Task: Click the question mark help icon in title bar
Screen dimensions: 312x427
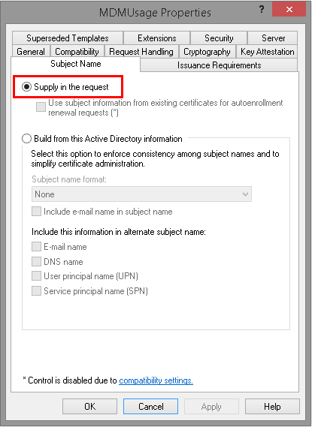Action: pyautogui.click(x=262, y=10)
